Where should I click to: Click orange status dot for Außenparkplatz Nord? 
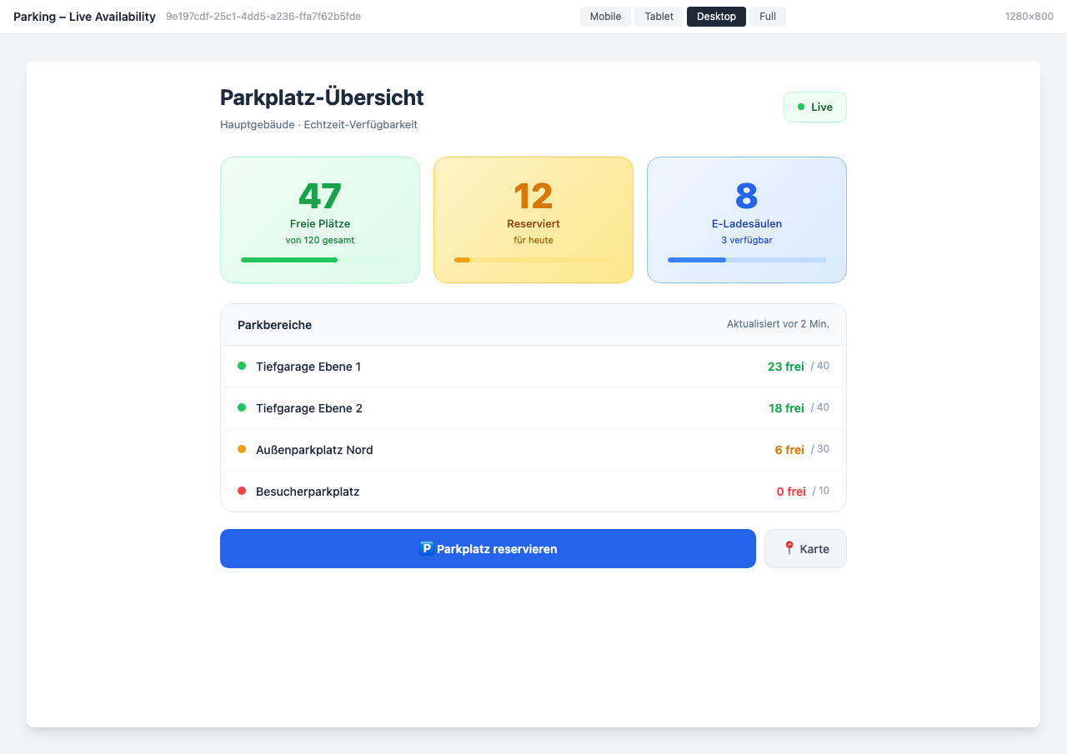point(242,449)
